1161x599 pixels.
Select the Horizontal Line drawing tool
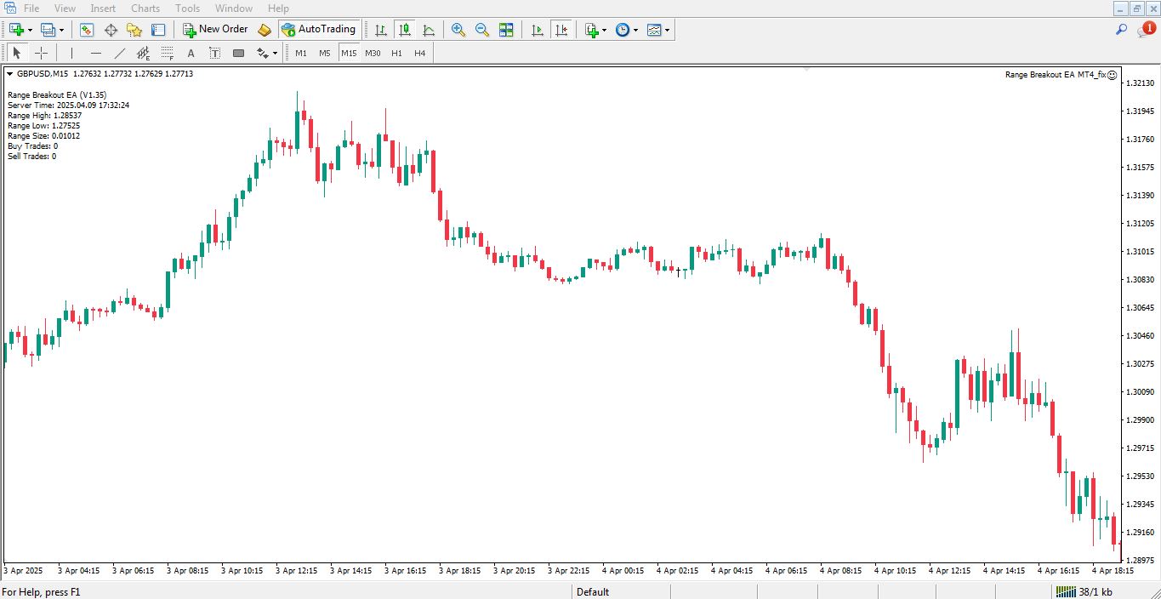click(x=96, y=52)
